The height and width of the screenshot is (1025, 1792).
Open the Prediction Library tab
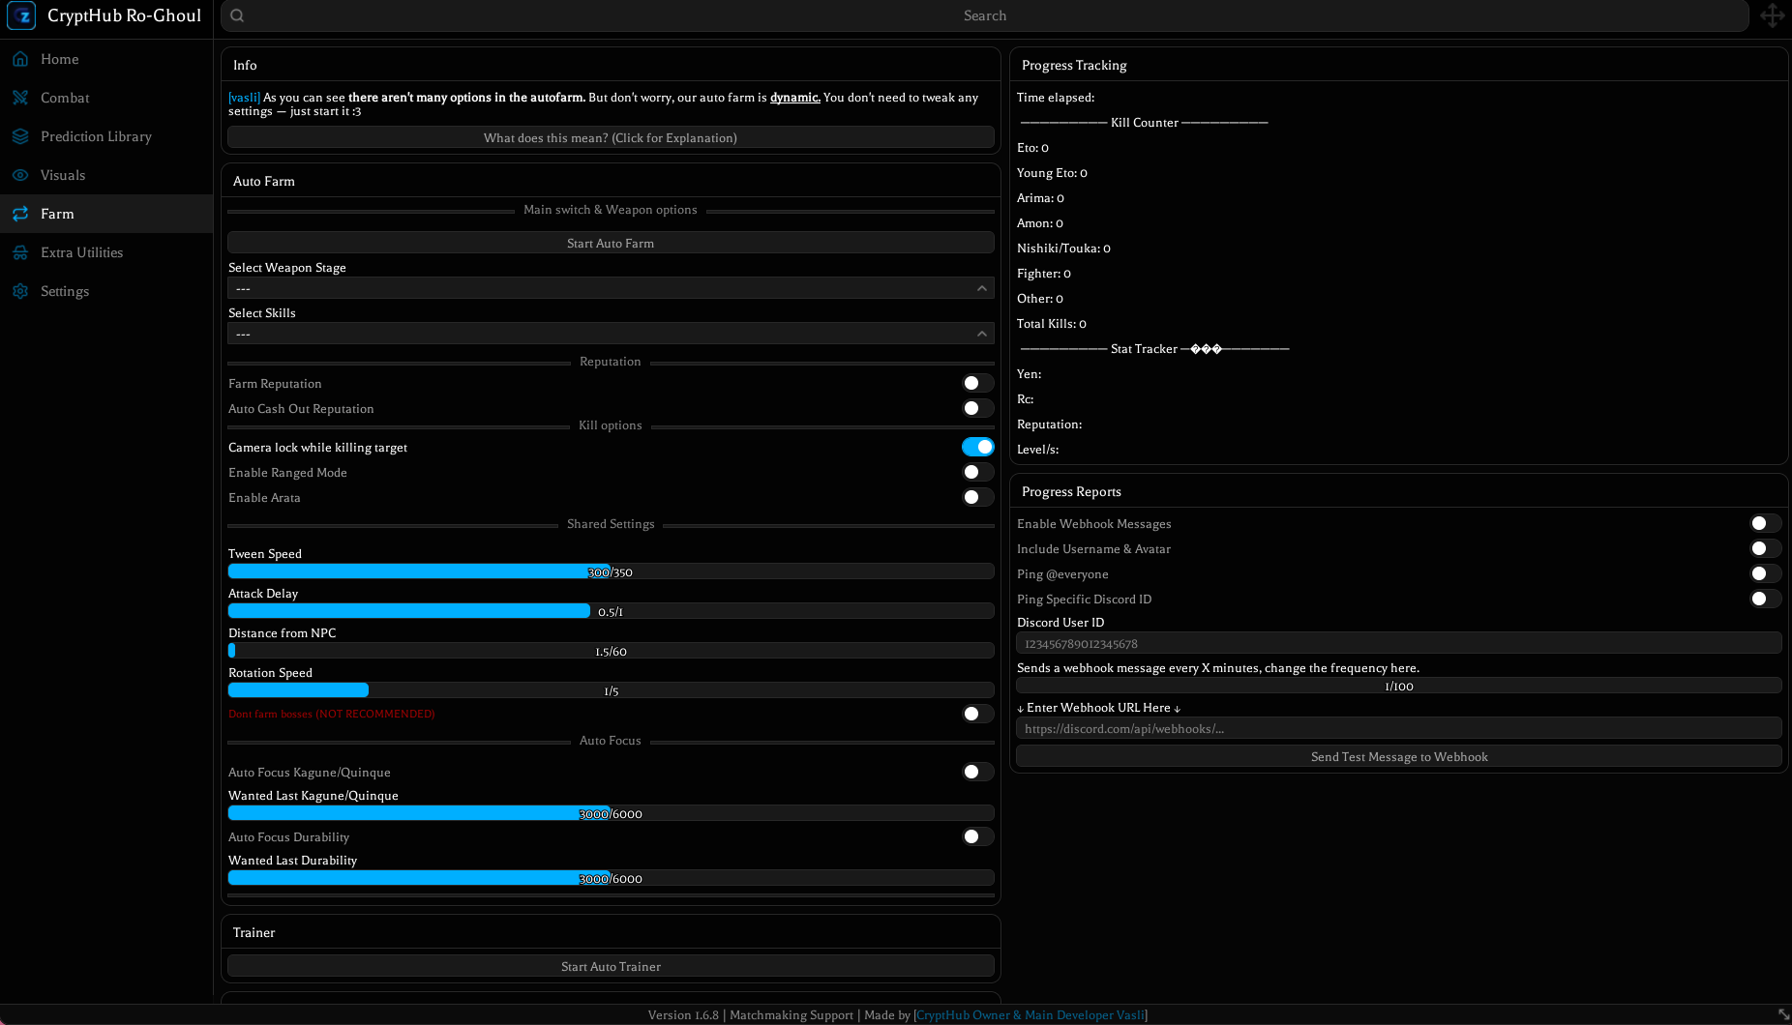(x=106, y=136)
